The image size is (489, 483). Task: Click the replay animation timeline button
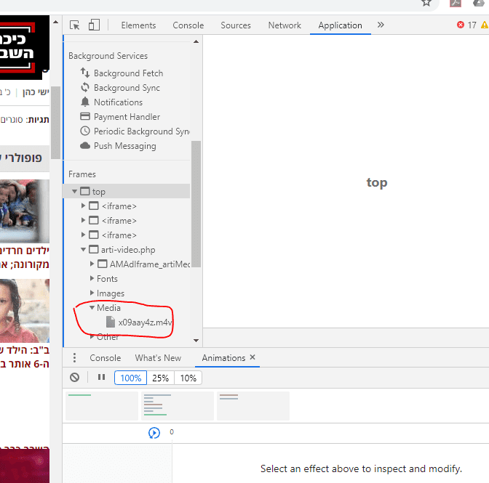[x=154, y=433]
